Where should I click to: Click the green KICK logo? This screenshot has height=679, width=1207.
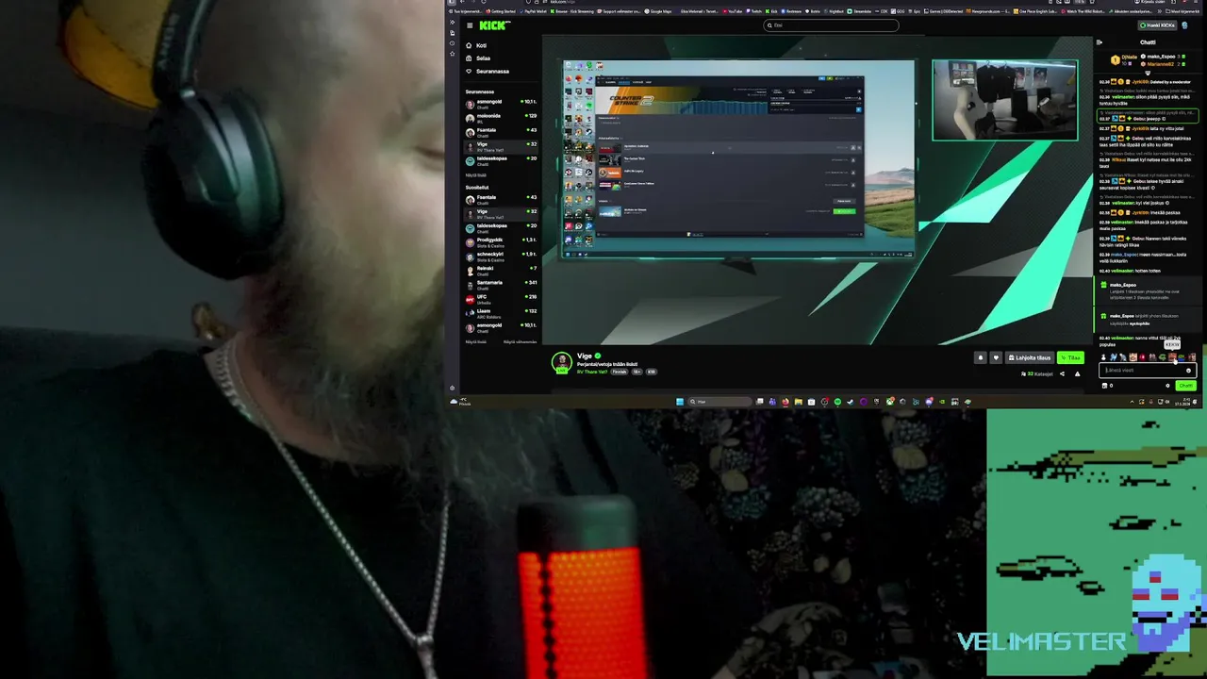[494, 25]
